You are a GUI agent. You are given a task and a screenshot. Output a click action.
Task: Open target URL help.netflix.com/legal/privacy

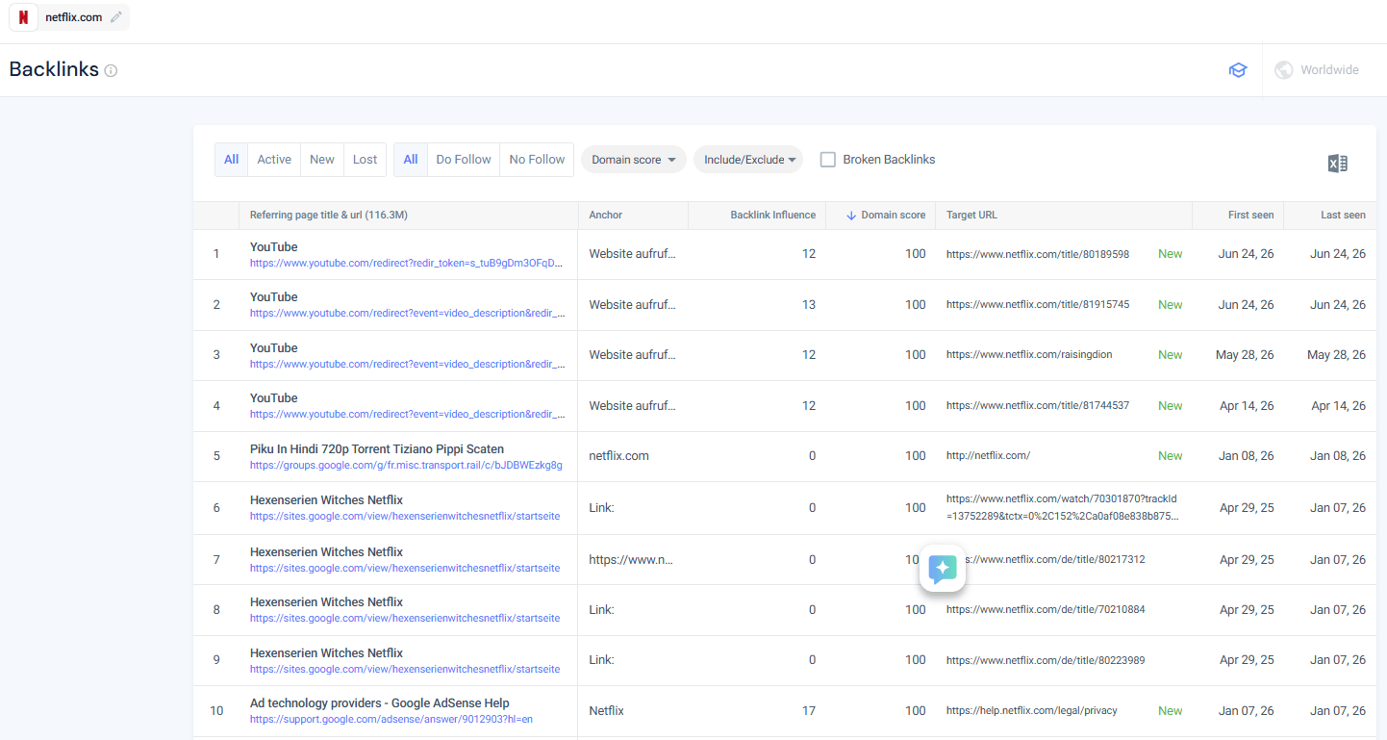pos(1032,711)
